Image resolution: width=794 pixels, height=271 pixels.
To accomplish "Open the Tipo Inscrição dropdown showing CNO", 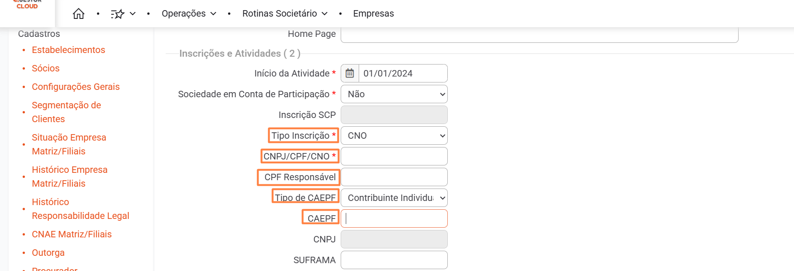I will (x=394, y=135).
